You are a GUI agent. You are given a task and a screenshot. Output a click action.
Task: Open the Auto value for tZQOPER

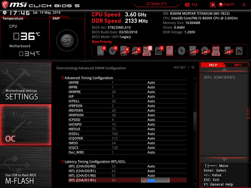(x=151, y=138)
